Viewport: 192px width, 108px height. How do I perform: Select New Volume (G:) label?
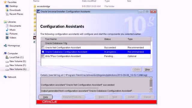pyautogui.click(x=18, y=69)
